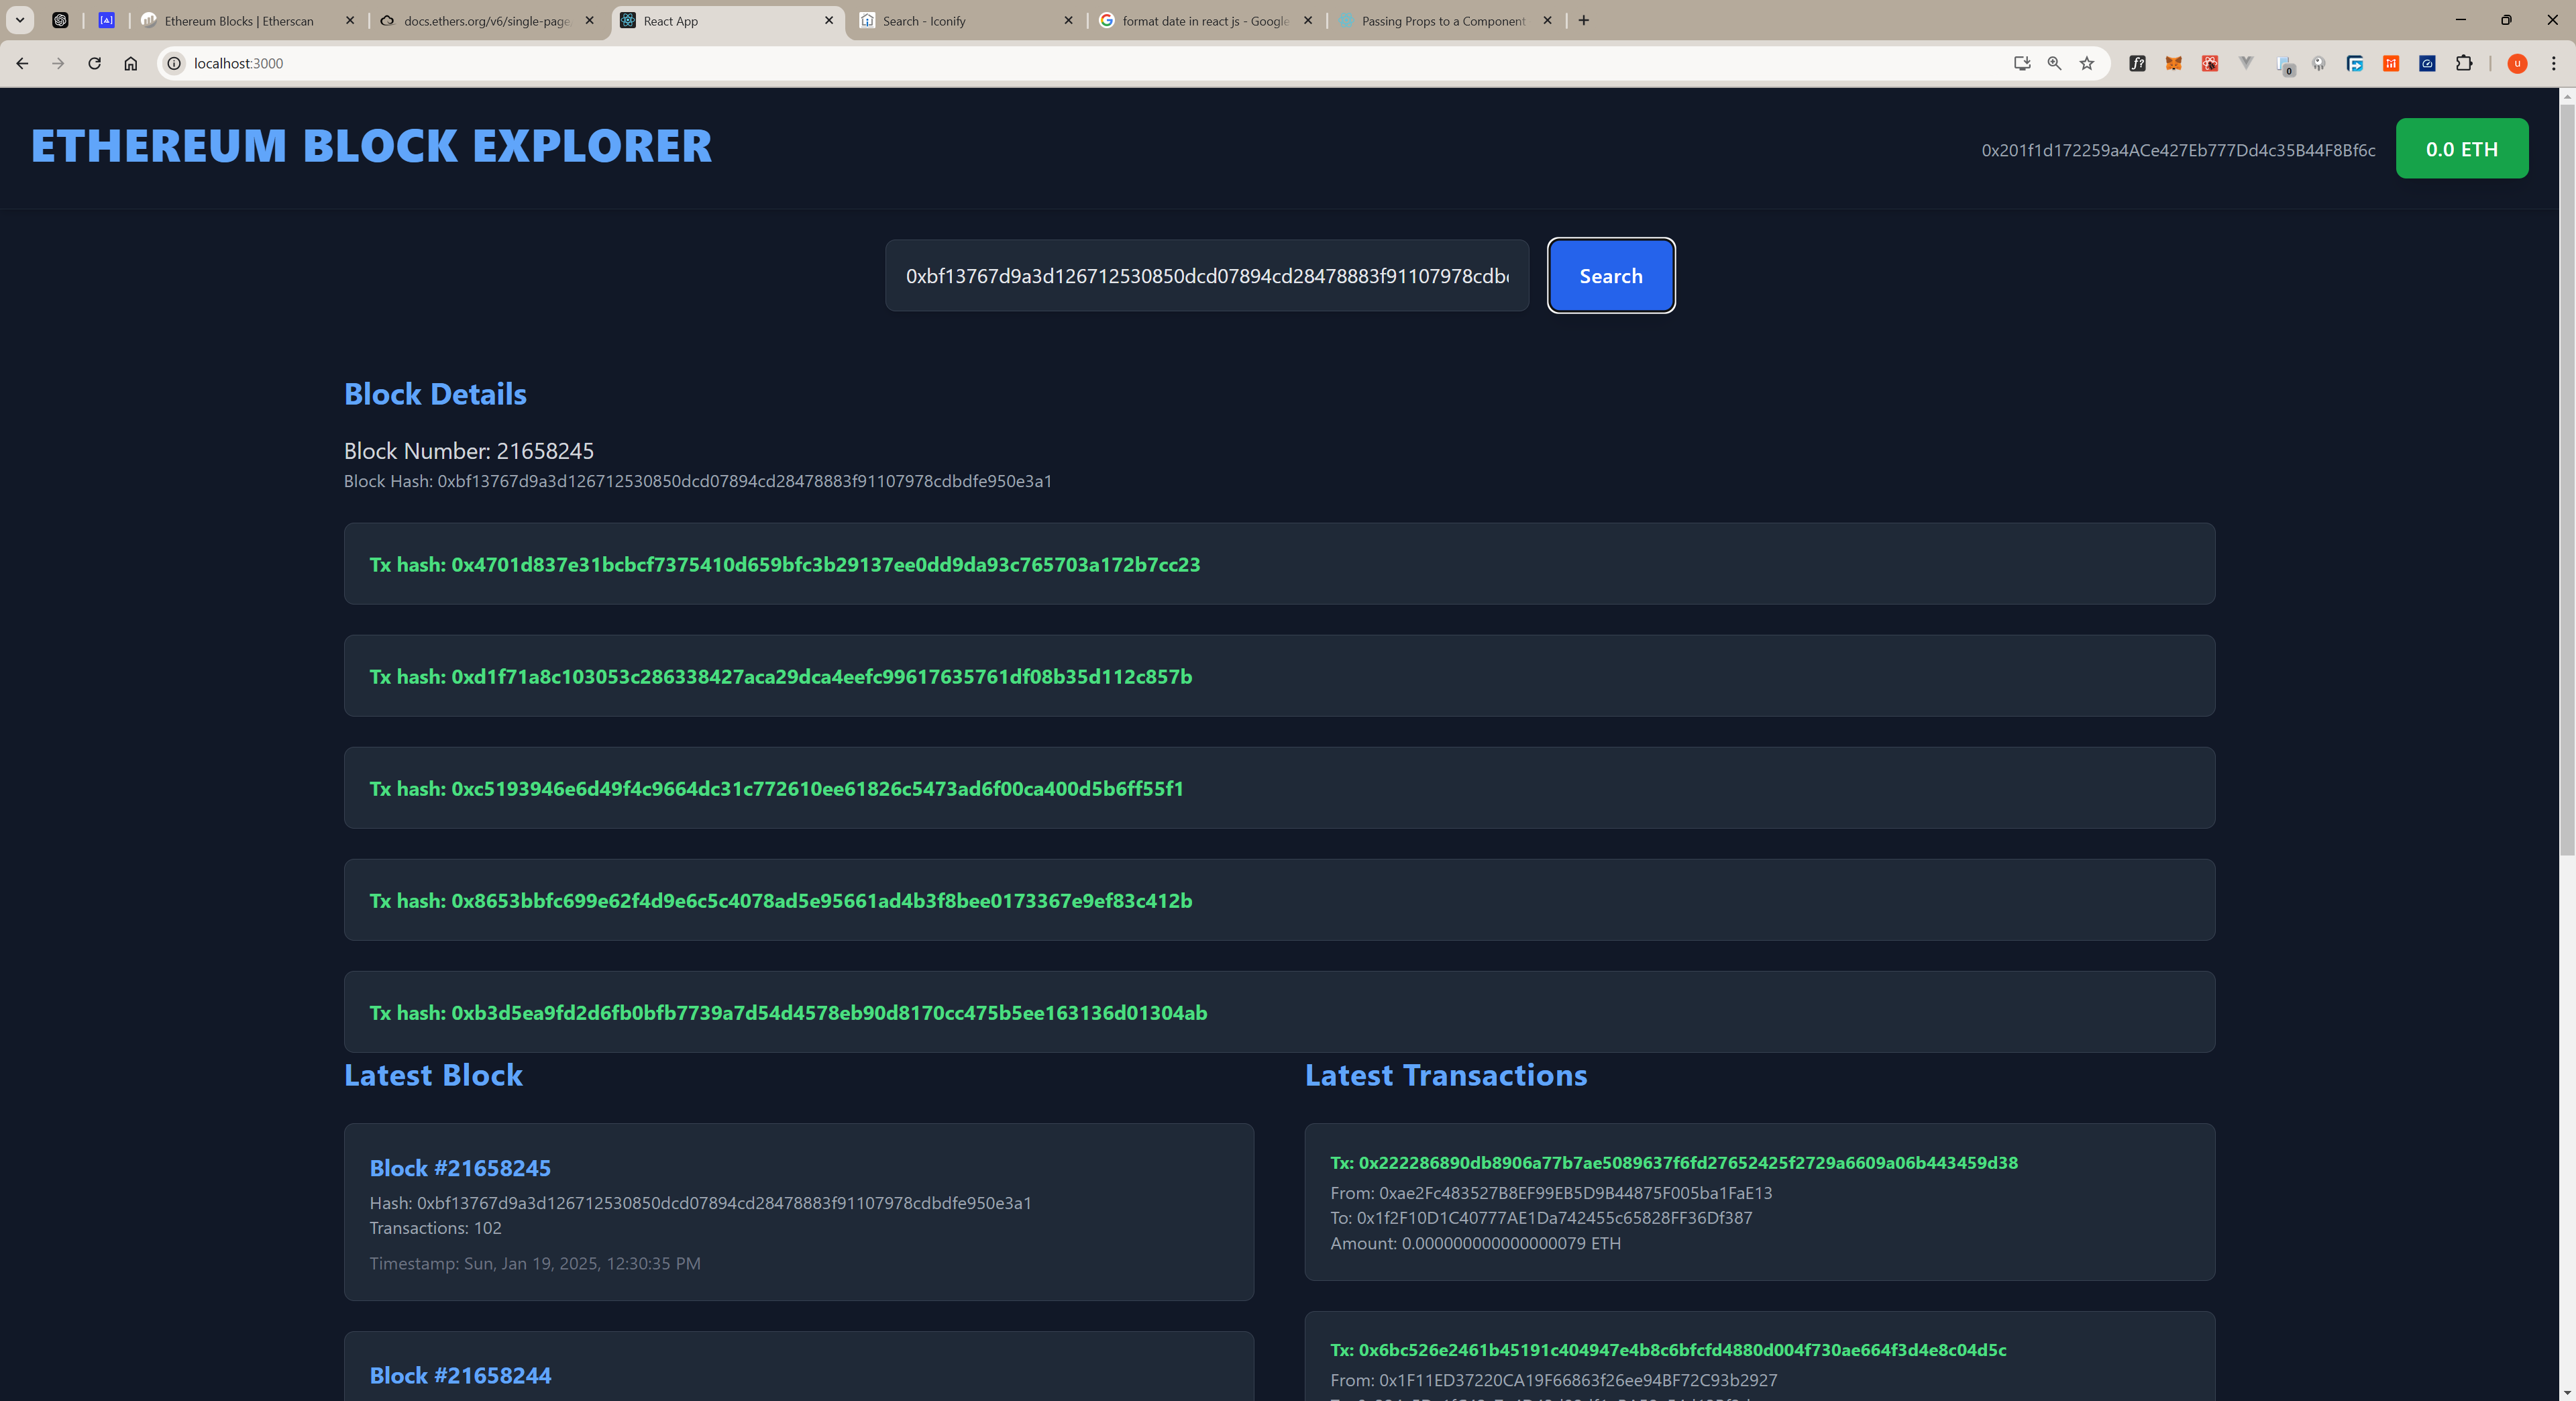
Task: Click the vertical page scrollbar thumb
Action: [2566, 480]
